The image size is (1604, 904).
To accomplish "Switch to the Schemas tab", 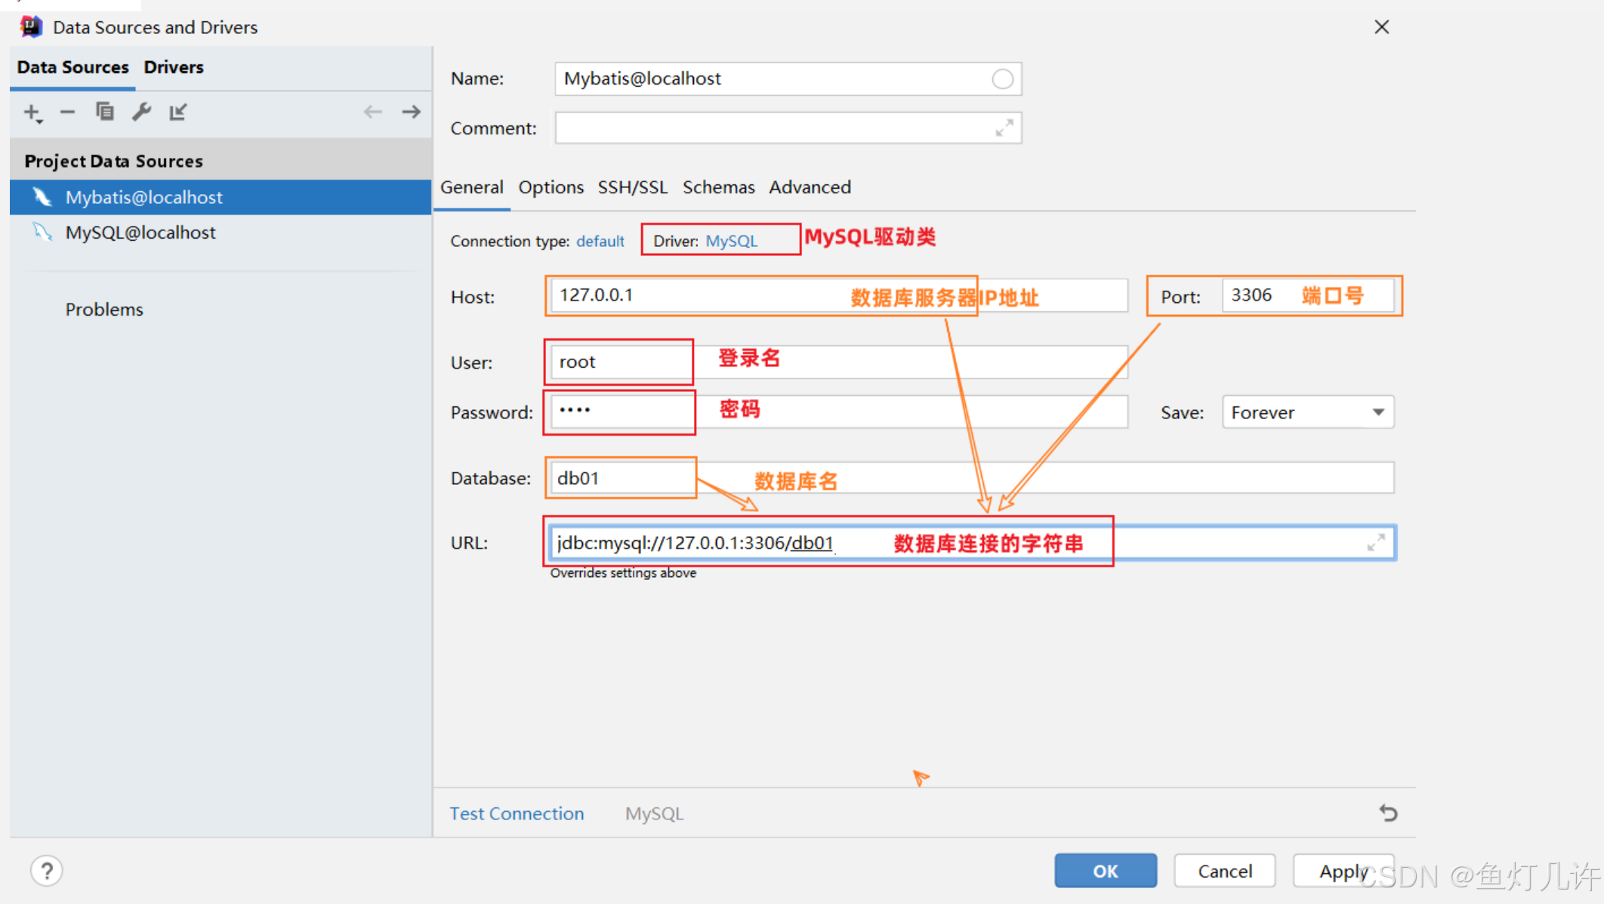I will 718,187.
